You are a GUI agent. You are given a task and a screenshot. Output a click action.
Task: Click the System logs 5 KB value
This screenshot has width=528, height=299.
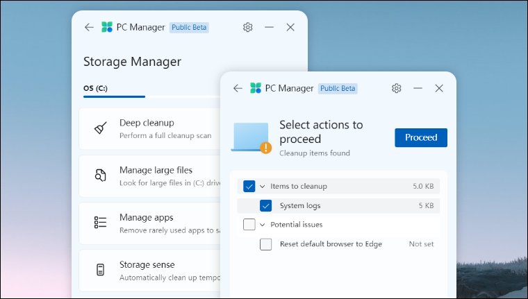426,206
